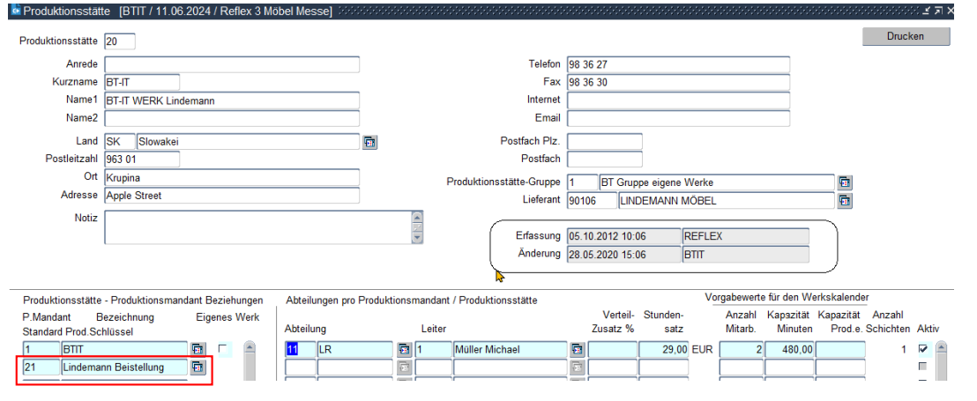Open the lookup list beside Slowakei
Image resolution: width=977 pixels, height=401 pixels.
pos(370,142)
